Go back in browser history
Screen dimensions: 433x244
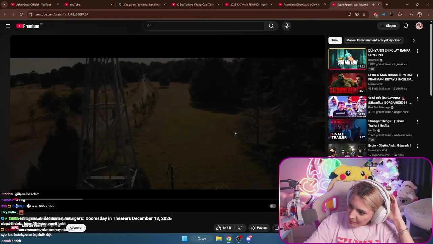tap(5, 14)
